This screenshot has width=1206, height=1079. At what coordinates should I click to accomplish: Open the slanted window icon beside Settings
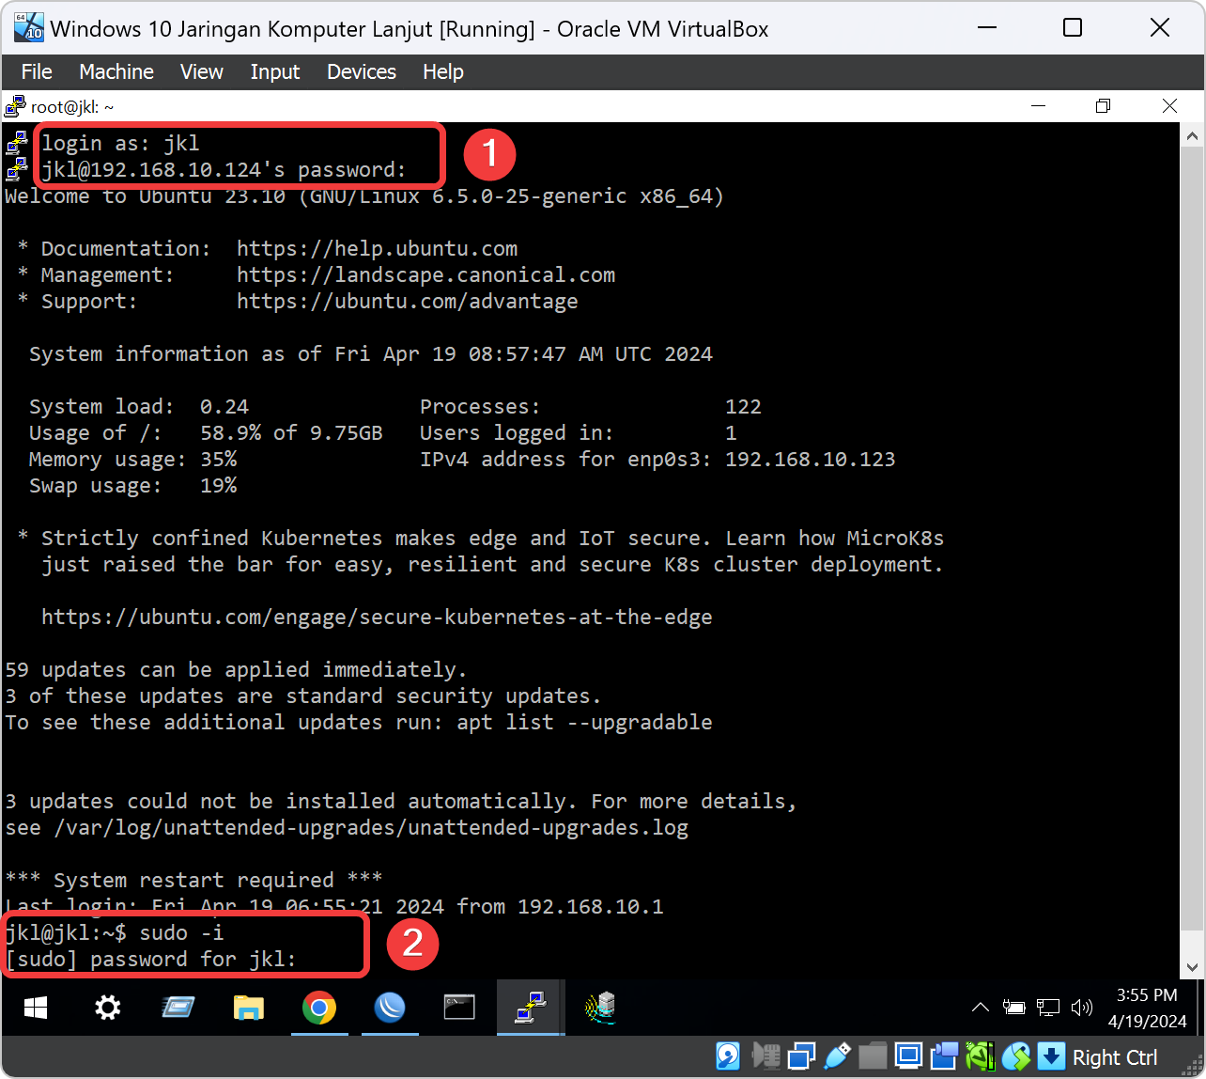pos(178,1009)
